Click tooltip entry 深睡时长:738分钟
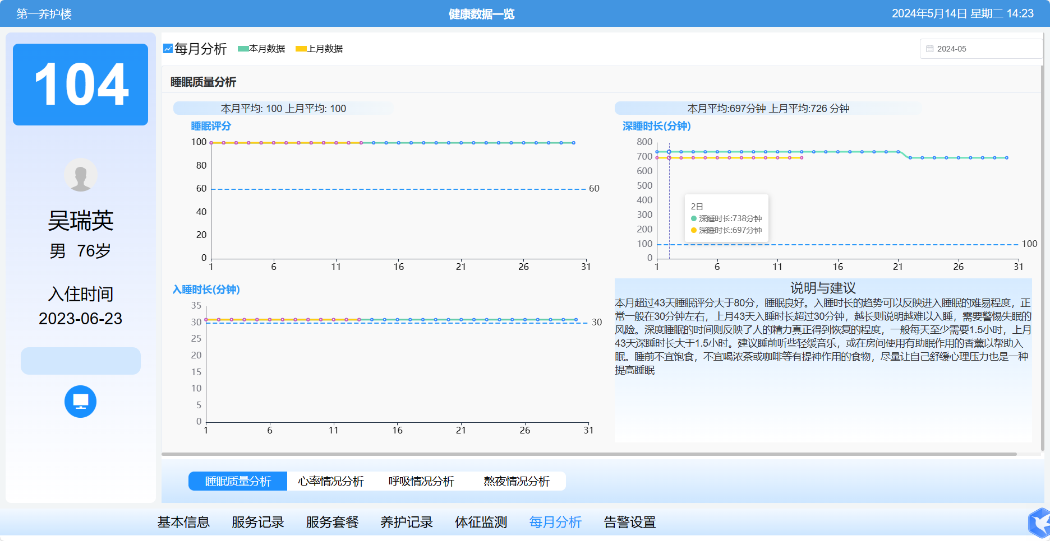This screenshot has height=541, width=1050. pos(726,218)
